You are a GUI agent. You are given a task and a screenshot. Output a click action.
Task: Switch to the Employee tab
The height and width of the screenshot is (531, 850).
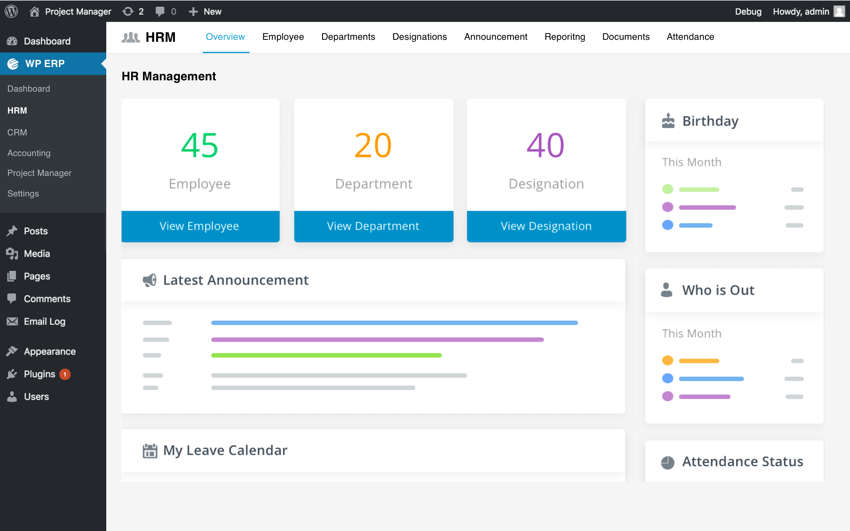tap(283, 37)
